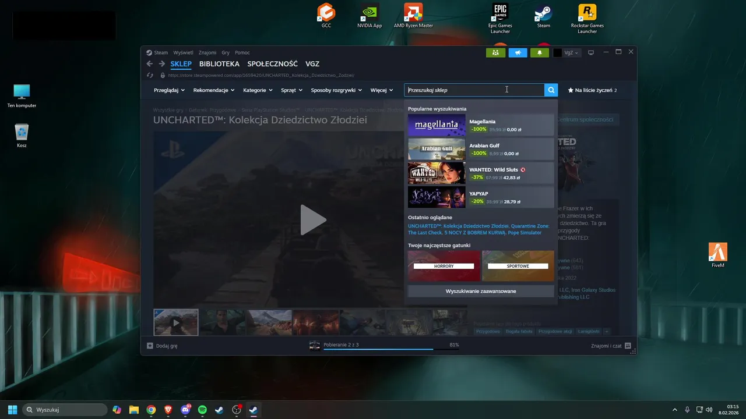Click the Add game plus icon

[150, 346]
